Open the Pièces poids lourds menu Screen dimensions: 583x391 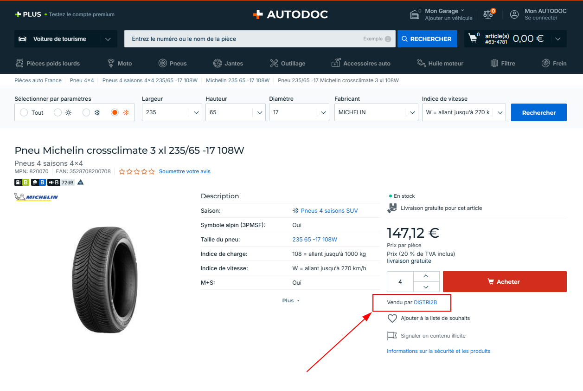click(x=48, y=63)
